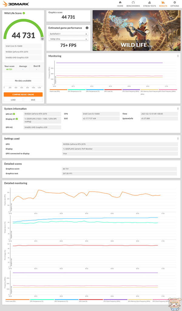Click the CPU value in System information
182x311 pixels.
point(101,114)
